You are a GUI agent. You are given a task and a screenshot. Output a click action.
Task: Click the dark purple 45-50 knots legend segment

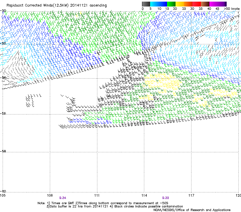click(222, 4)
